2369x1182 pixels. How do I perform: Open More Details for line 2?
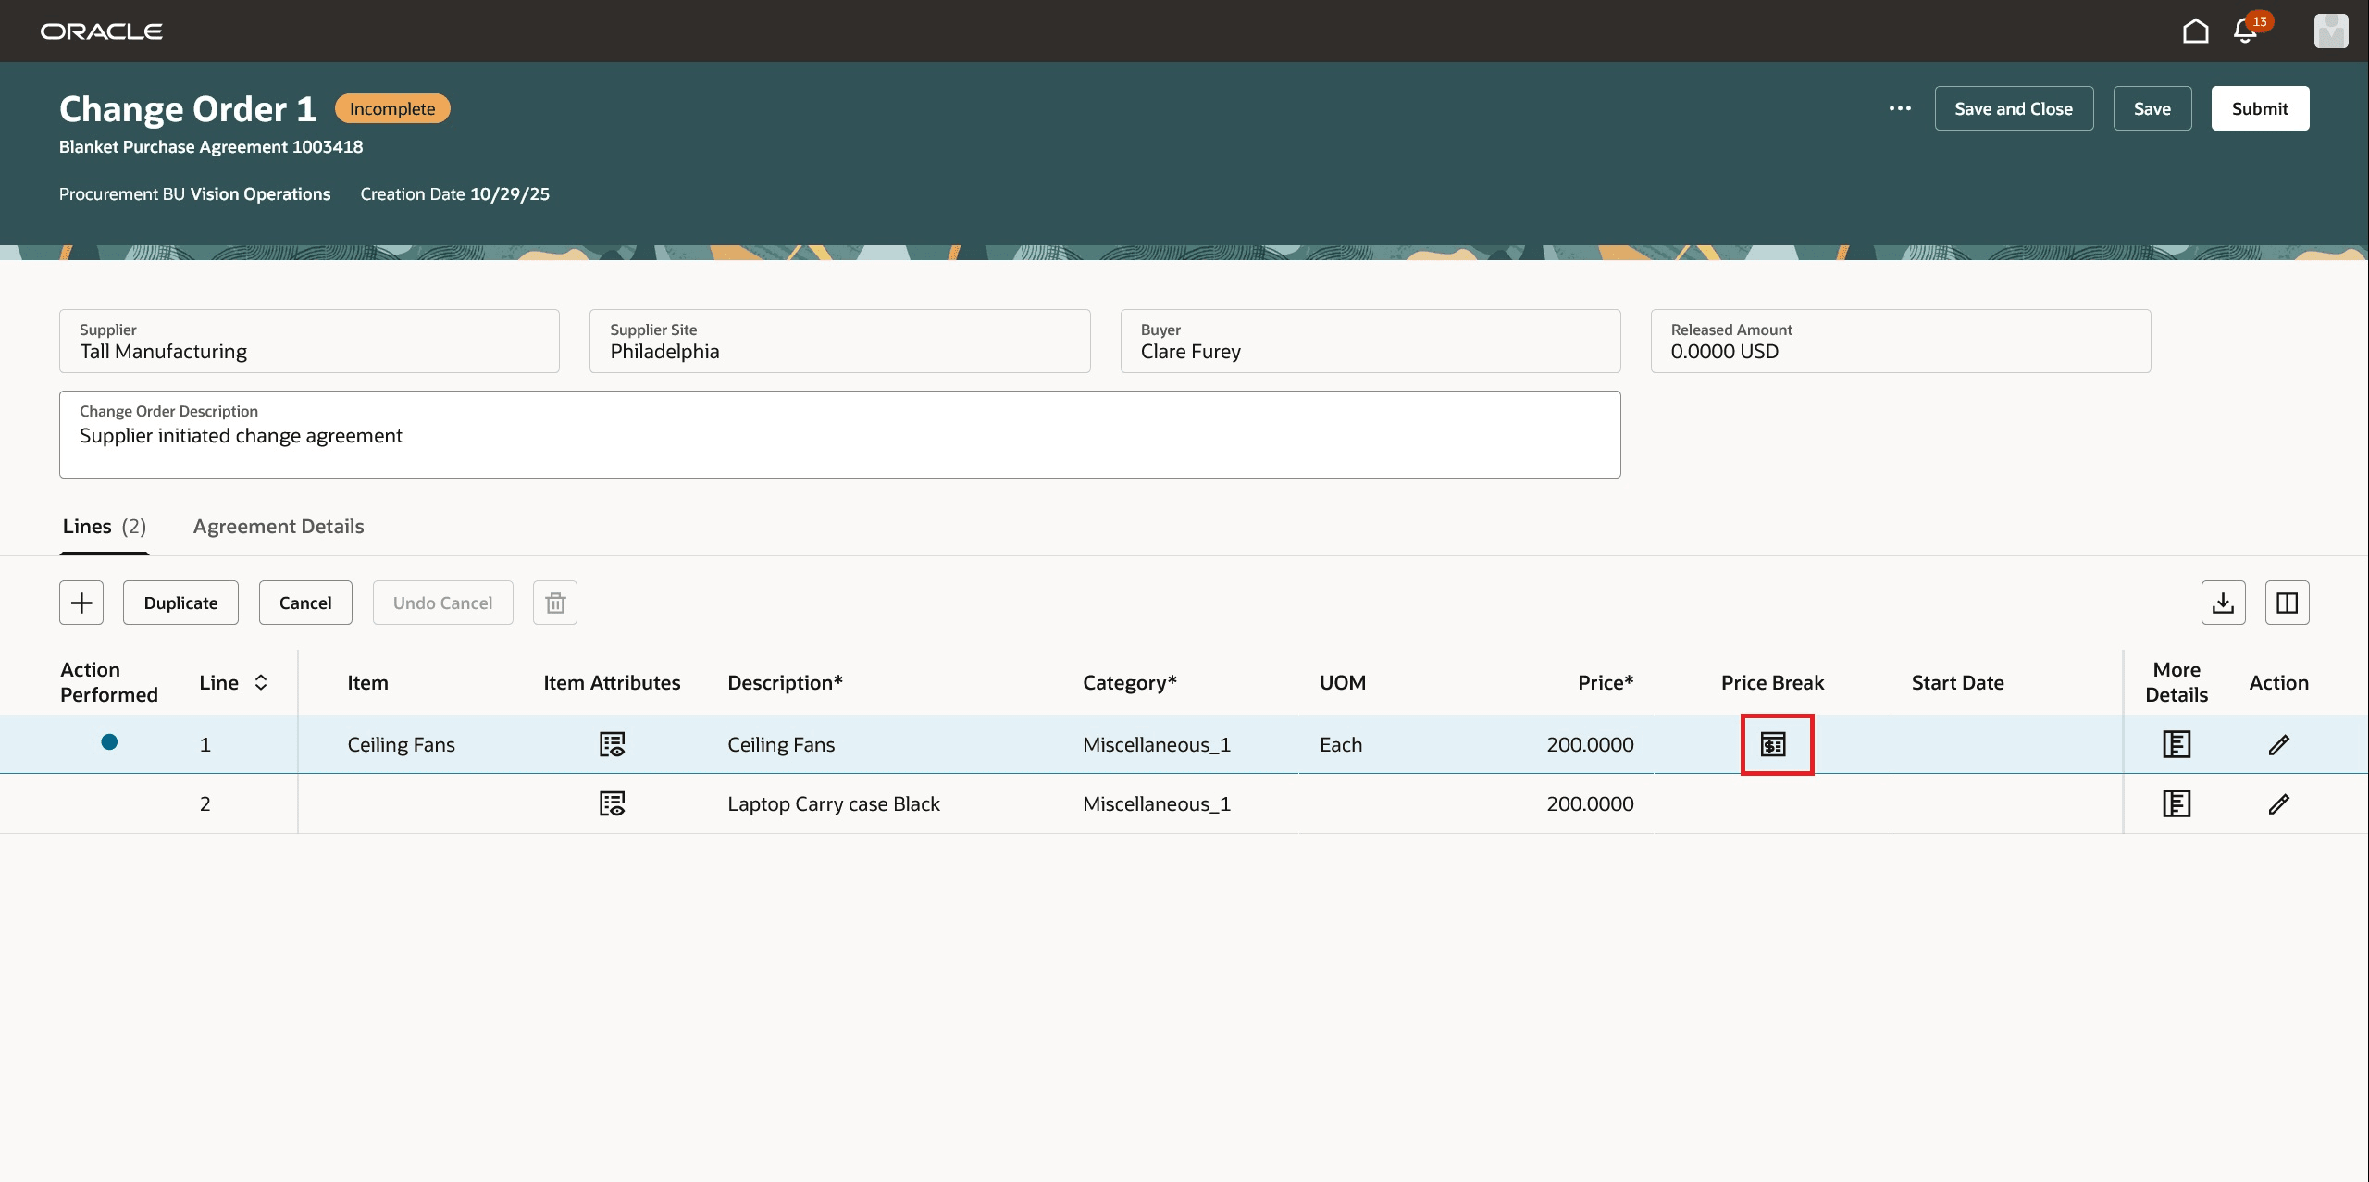(x=2176, y=803)
